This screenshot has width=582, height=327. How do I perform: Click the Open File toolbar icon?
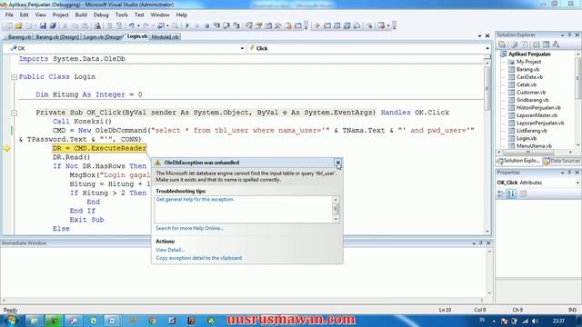coord(18,25)
